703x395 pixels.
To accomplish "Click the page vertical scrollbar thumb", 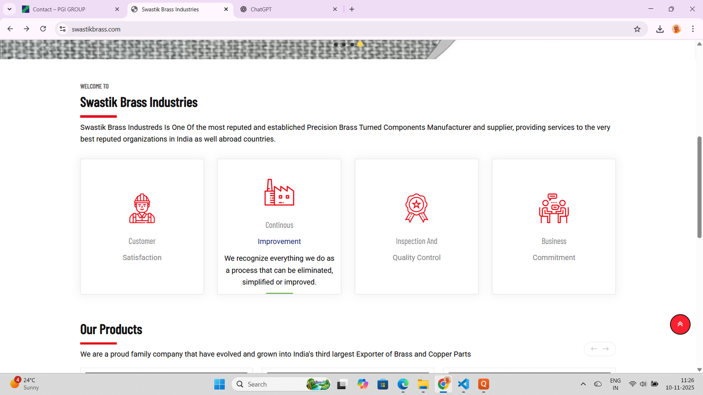I will pos(699,187).
